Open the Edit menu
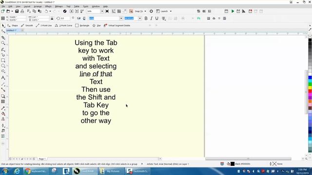This screenshot has width=312, height=175. [10, 6]
